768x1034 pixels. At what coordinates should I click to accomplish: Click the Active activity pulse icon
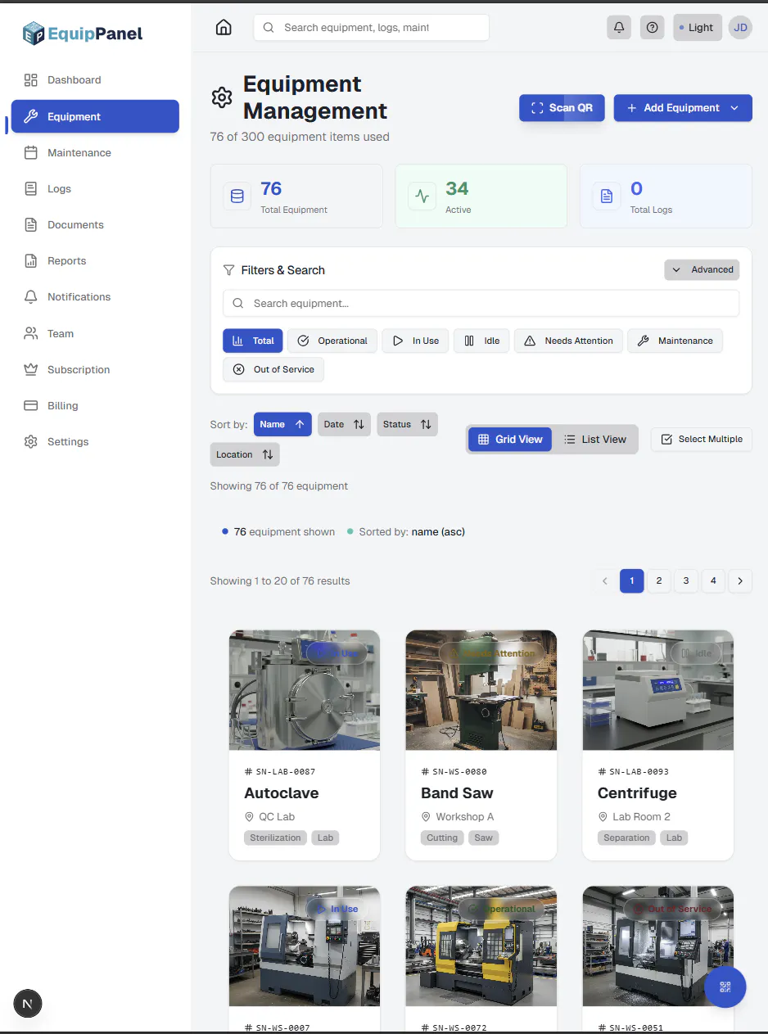point(422,196)
